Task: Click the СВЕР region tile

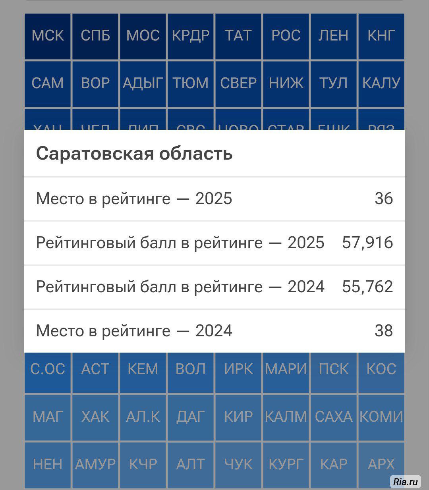Action: click(238, 83)
